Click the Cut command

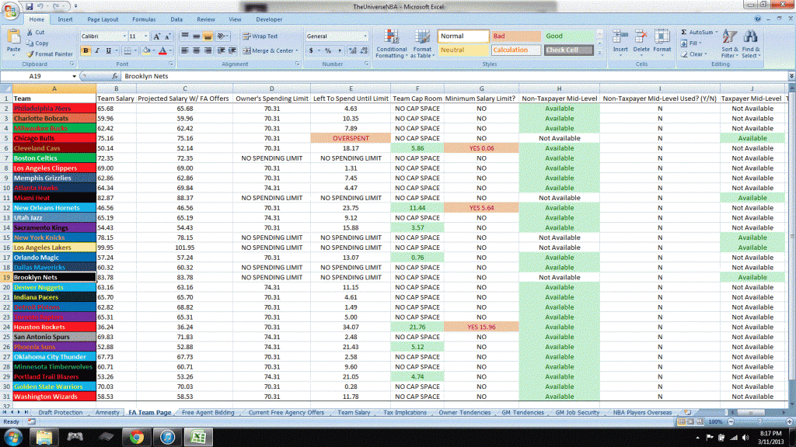pyautogui.click(x=36, y=33)
